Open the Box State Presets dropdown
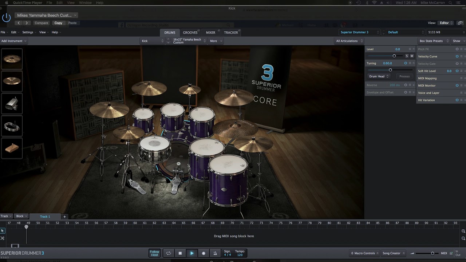 (434, 41)
